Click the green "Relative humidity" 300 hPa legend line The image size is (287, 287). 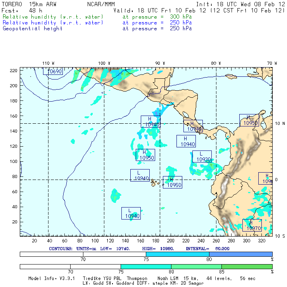coord(97,17)
